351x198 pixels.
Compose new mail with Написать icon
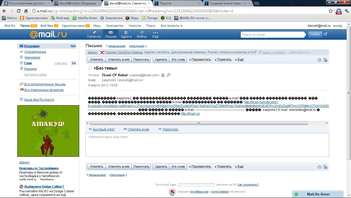(94, 34)
